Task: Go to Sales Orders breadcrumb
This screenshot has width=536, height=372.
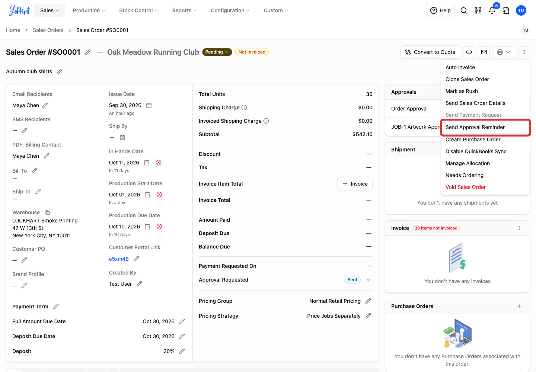Action: click(48, 30)
